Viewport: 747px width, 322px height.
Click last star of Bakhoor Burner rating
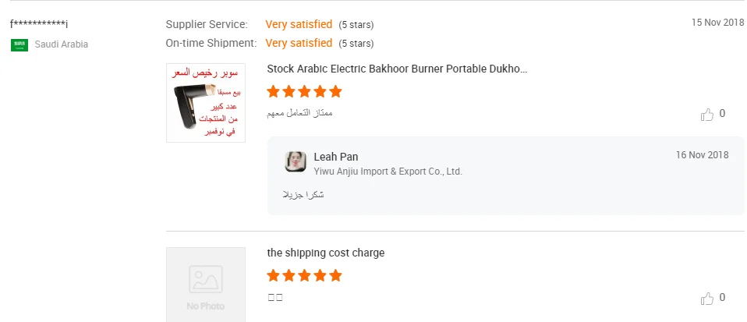(336, 92)
